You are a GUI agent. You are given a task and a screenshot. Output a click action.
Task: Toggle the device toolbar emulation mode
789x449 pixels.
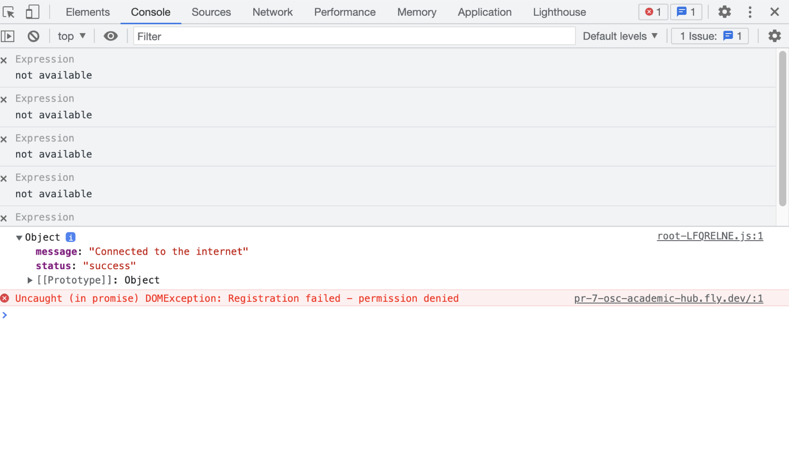coord(32,12)
